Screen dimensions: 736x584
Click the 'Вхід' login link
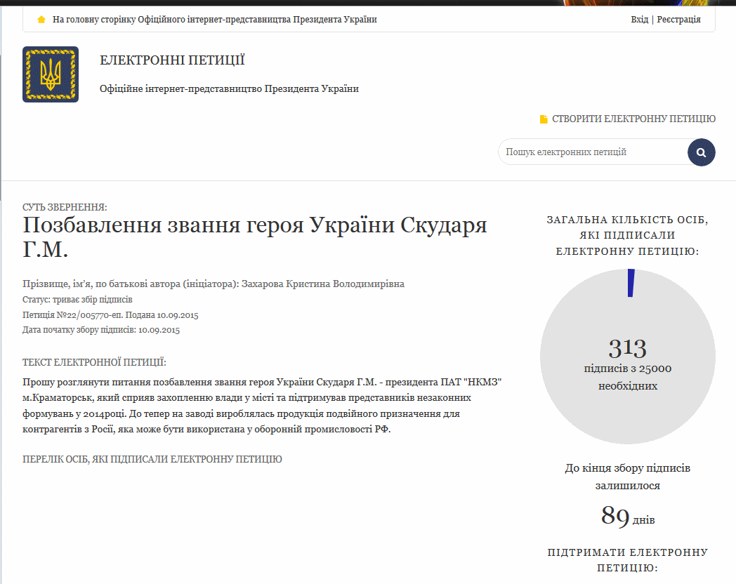tap(639, 20)
